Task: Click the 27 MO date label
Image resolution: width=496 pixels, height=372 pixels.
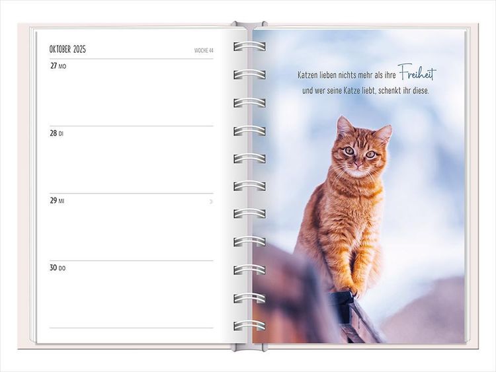Action: click(x=58, y=66)
